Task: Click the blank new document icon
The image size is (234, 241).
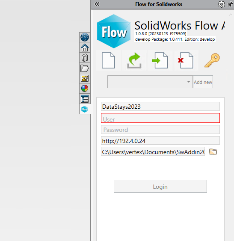Action: [x=108, y=60]
